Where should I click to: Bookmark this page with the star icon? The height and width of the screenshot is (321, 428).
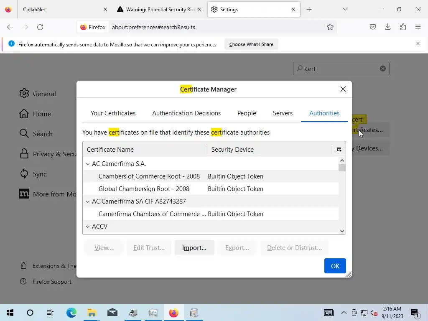click(330, 27)
